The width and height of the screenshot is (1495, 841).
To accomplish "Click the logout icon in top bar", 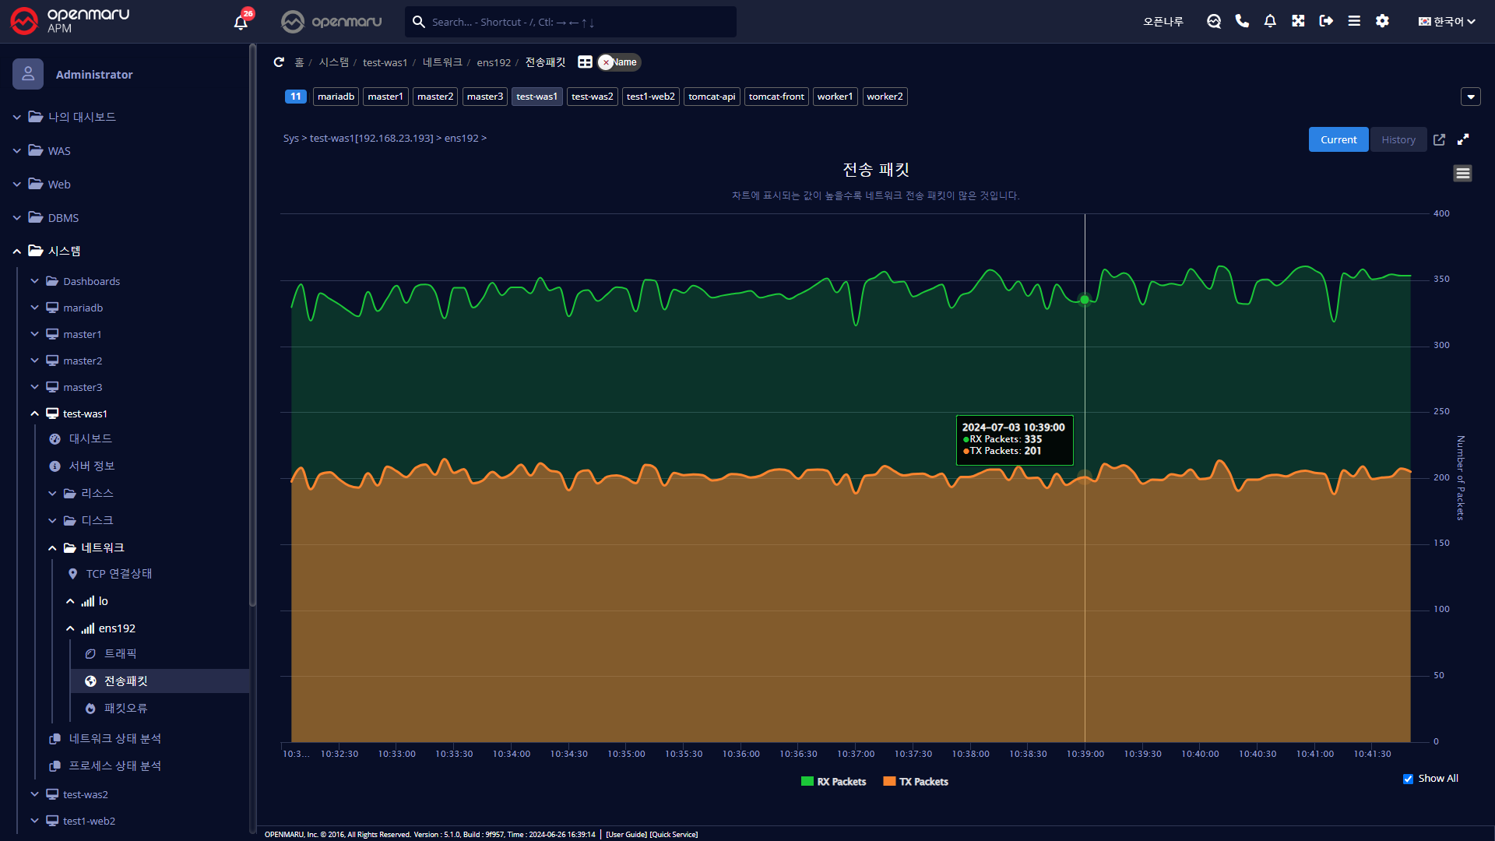I will tap(1326, 21).
